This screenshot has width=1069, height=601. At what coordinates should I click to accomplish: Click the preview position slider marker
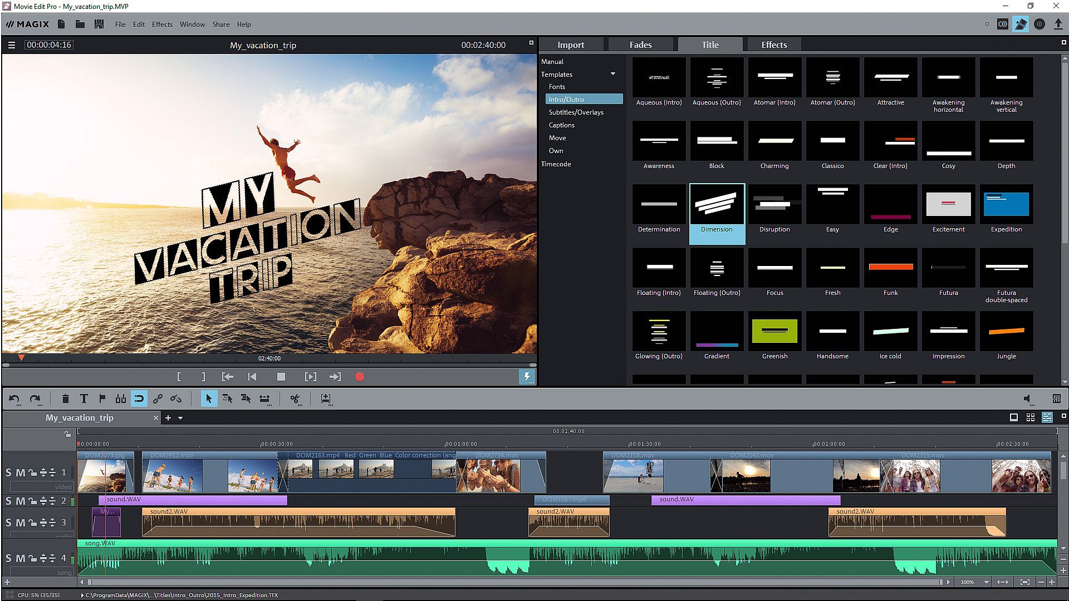(x=21, y=358)
